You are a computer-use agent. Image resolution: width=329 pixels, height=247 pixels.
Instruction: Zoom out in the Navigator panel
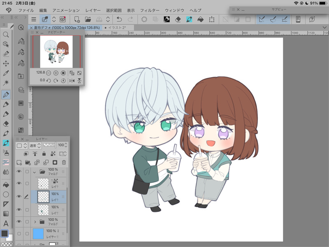[x=49, y=73]
